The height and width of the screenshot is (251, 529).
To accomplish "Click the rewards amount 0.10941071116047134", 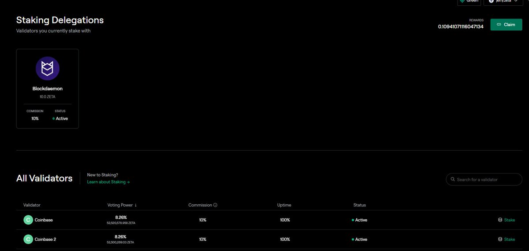I will click(461, 27).
